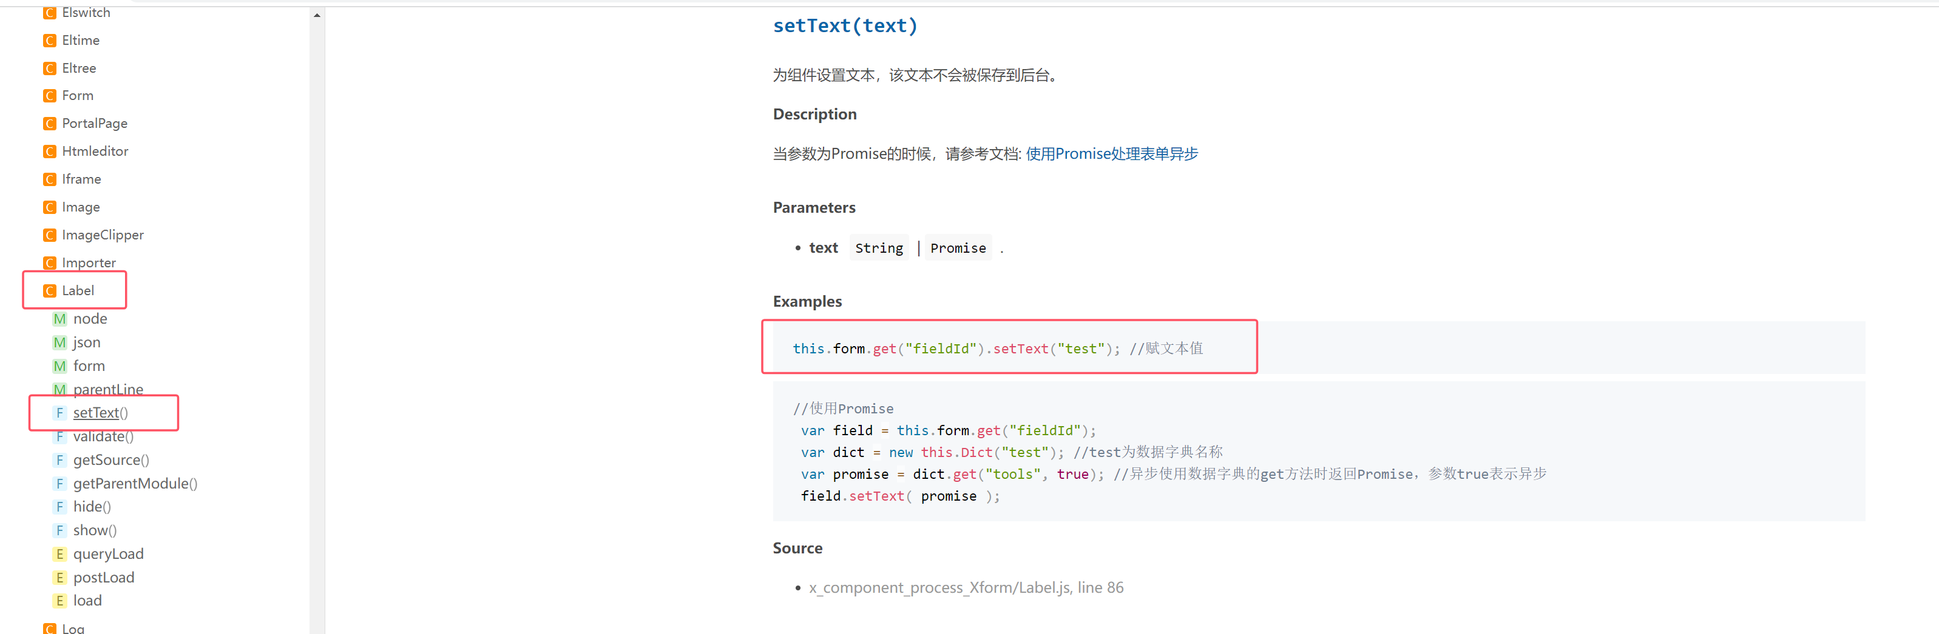The height and width of the screenshot is (634, 1939).
Task: Click the yellow E icon beside queryLoad
Action: 59,554
